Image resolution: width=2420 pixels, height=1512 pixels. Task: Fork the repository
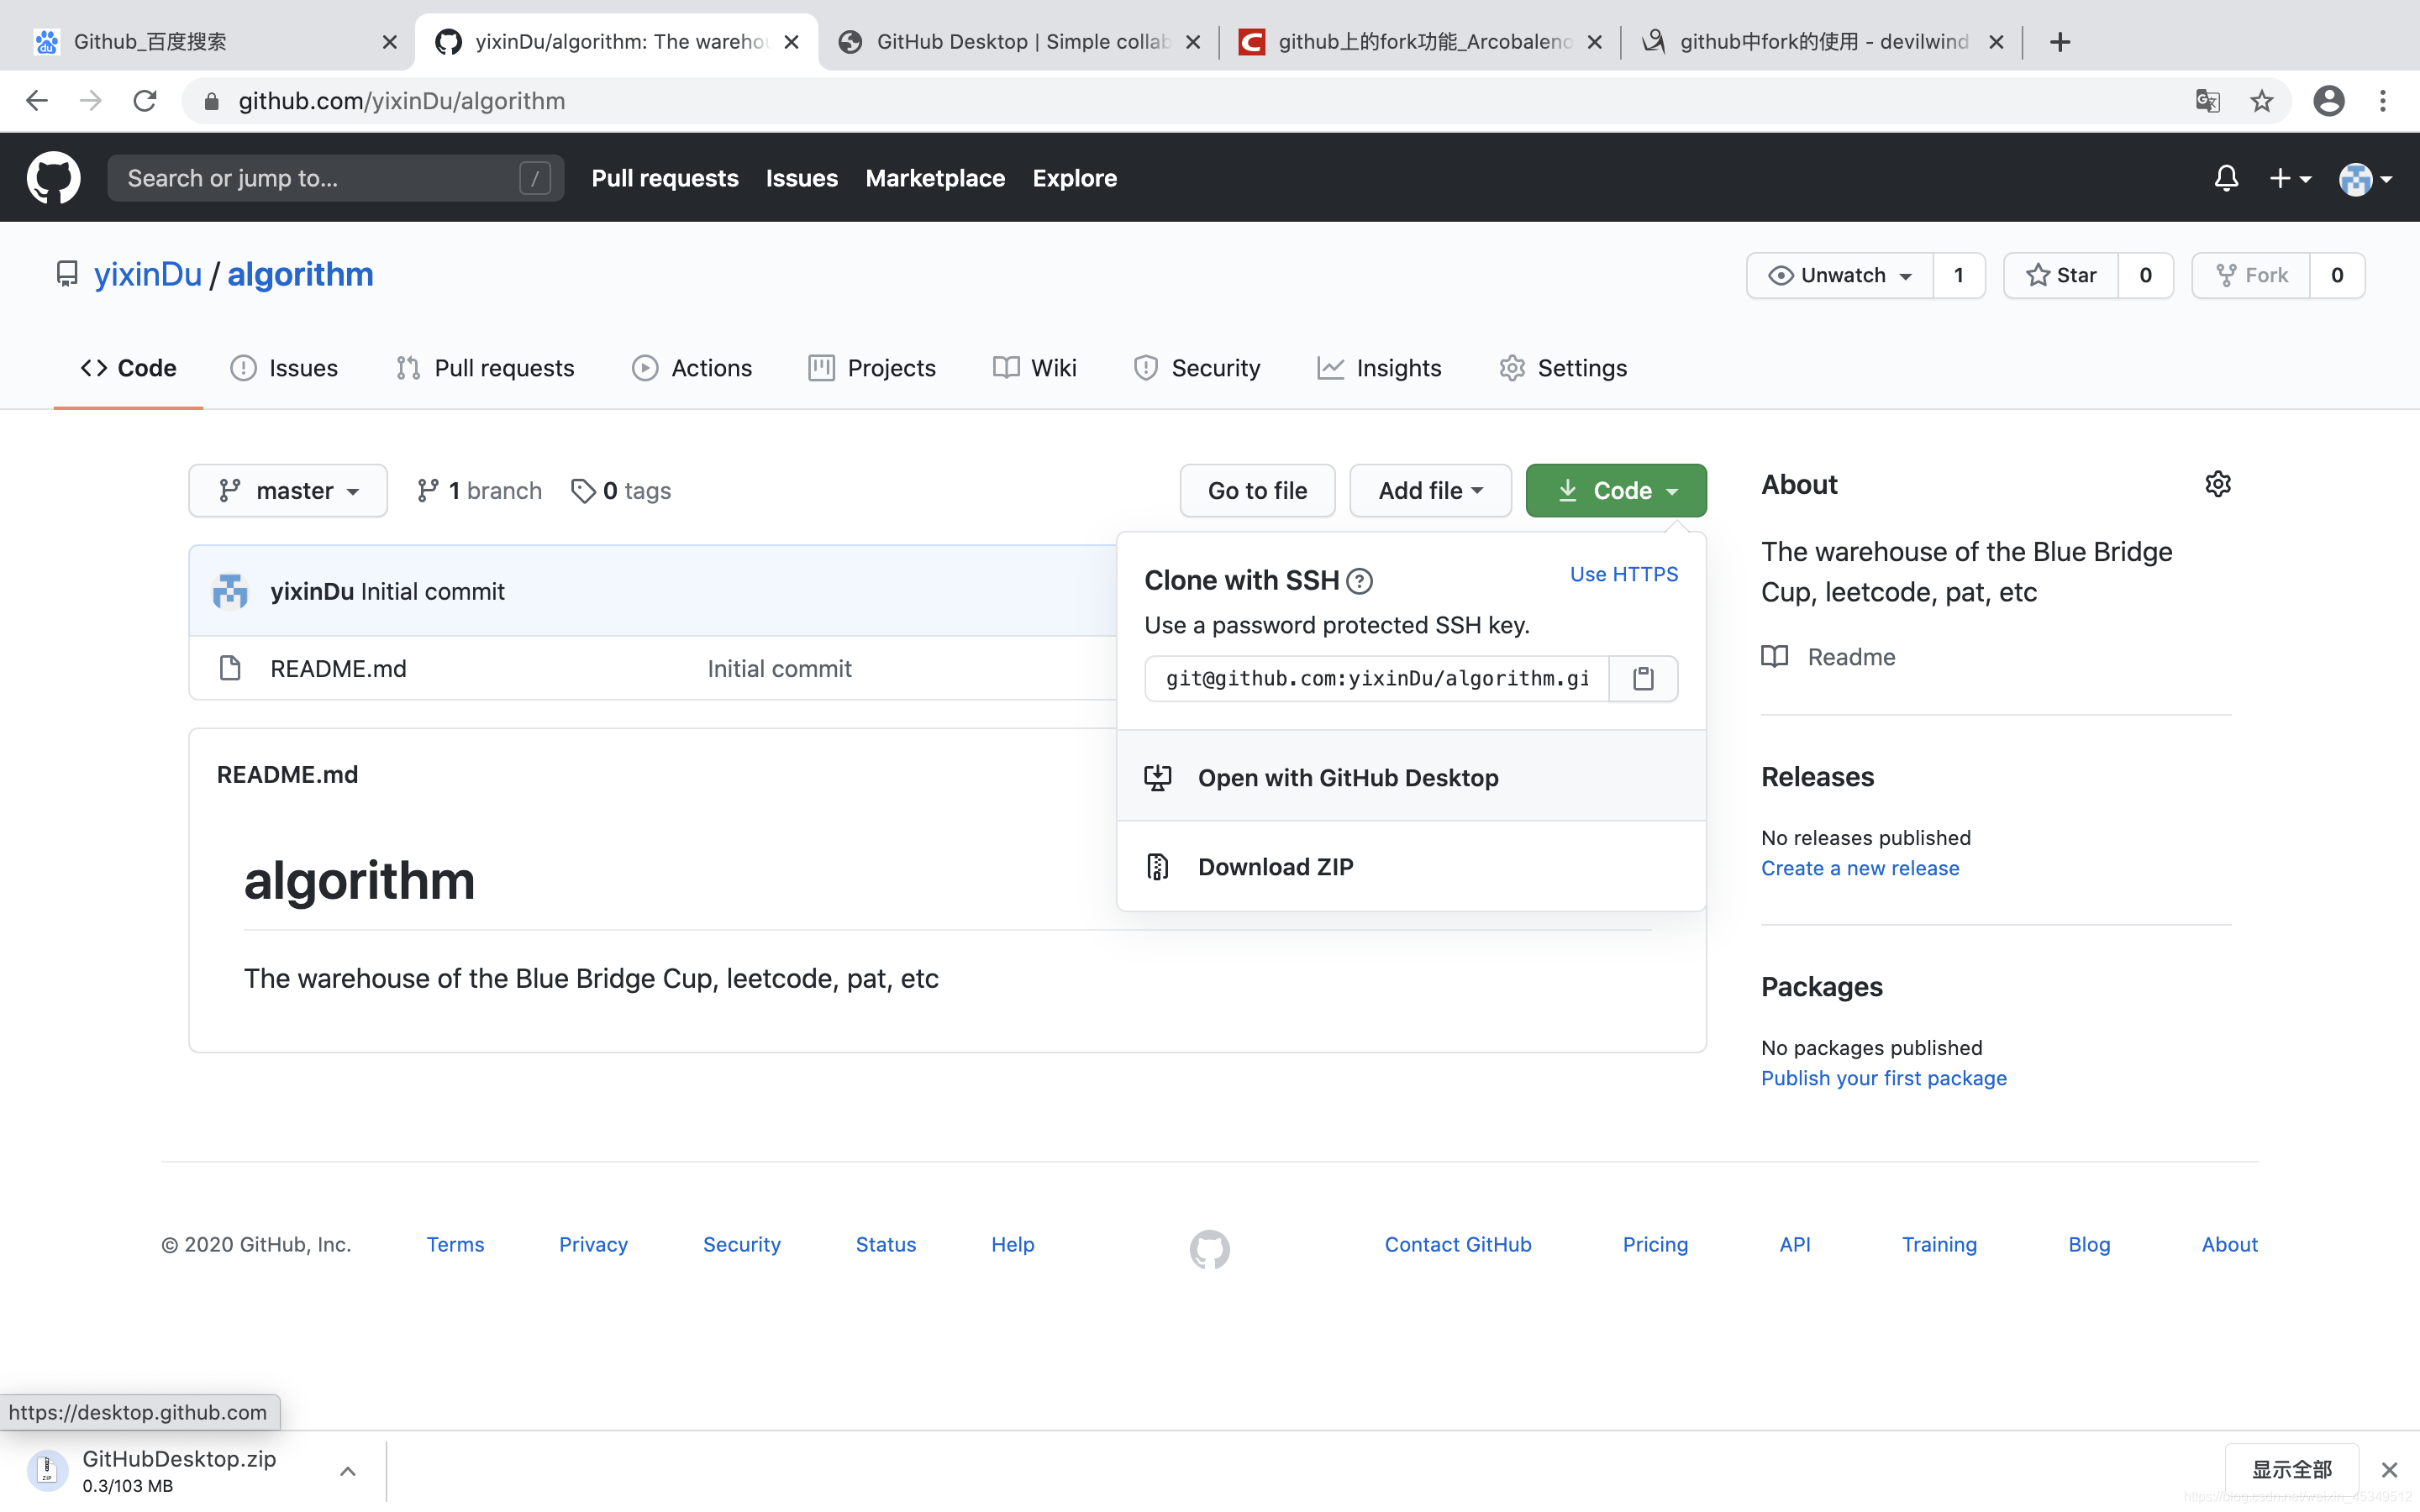point(2251,275)
